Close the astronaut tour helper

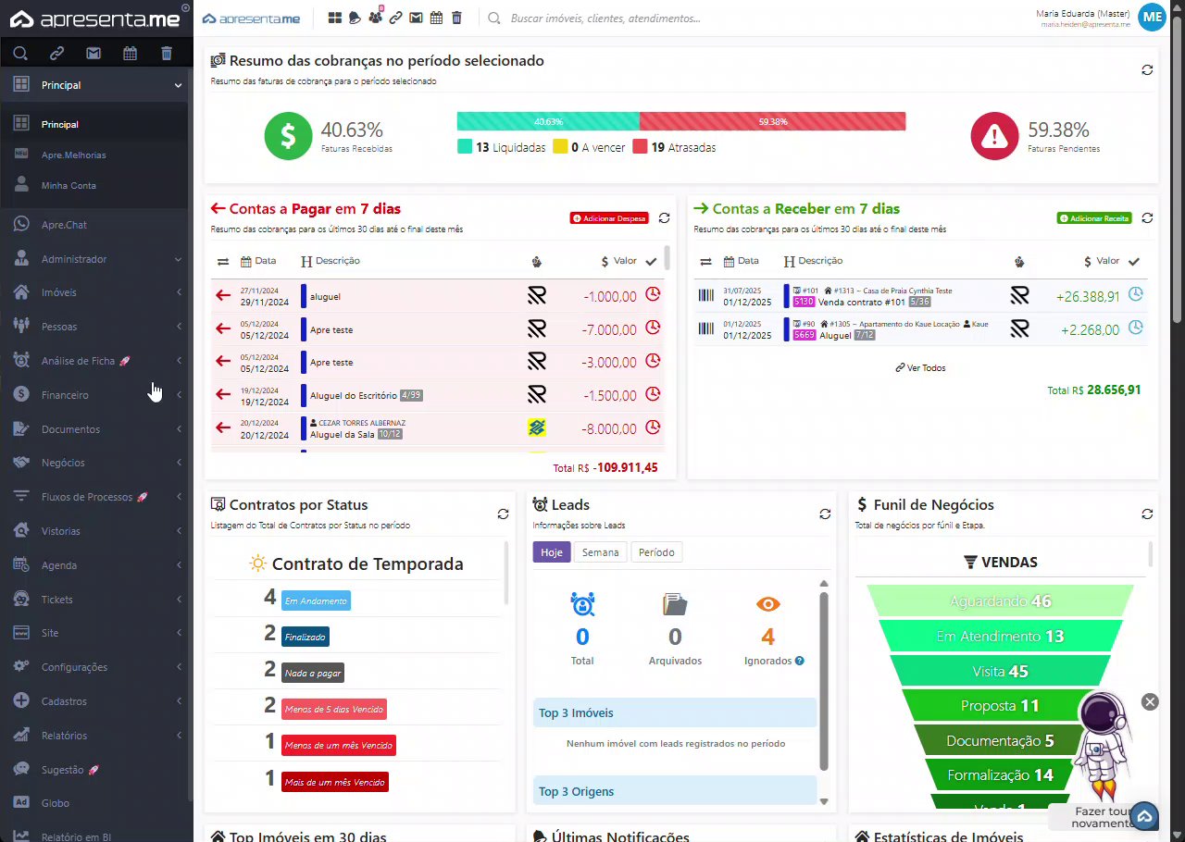pos(1150,702)
